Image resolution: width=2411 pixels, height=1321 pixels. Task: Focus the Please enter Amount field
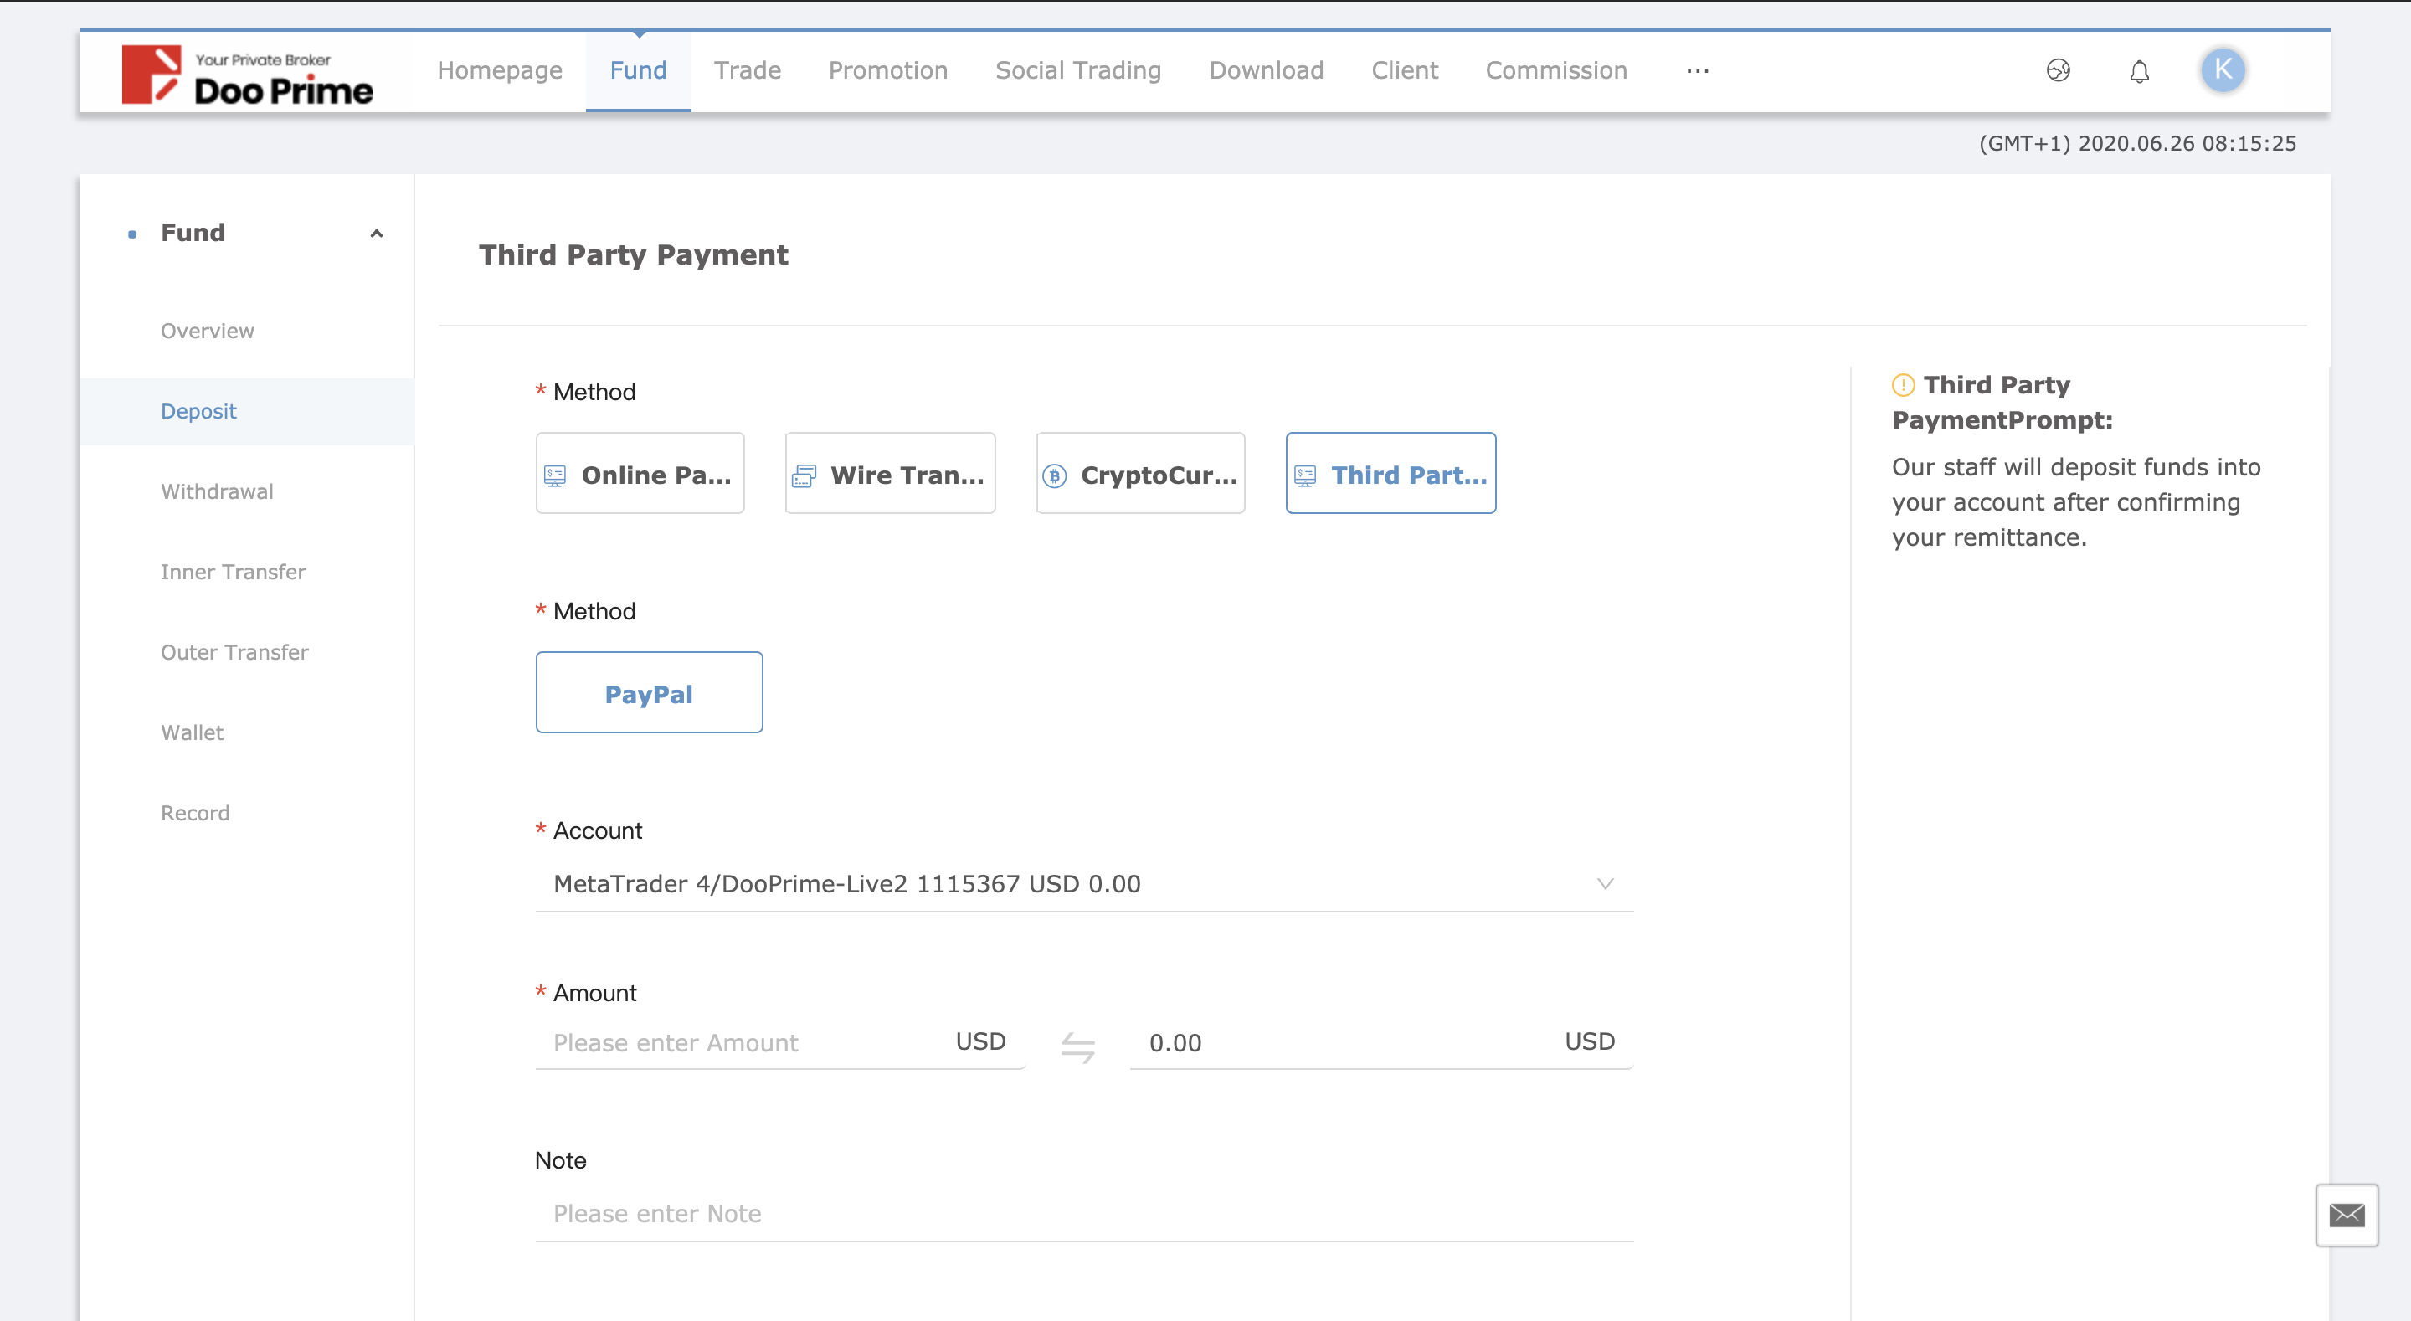pos(779,1043)
